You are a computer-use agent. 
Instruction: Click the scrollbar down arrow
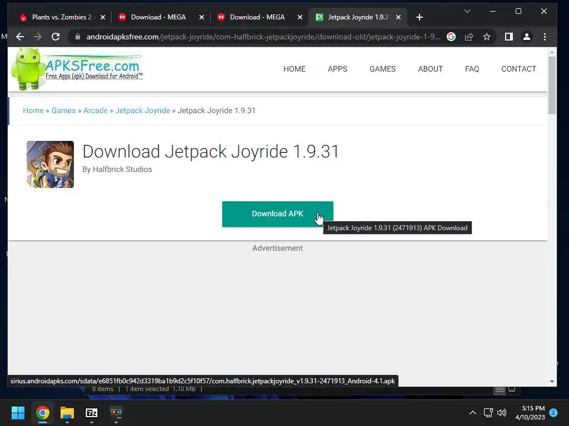point(552,382)
